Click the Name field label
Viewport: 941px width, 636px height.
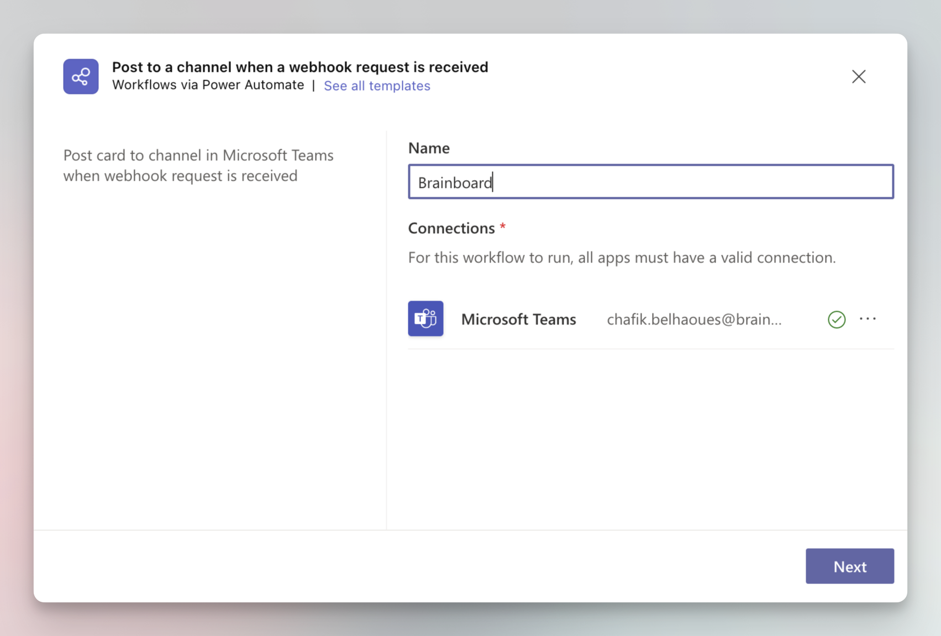tap(429, 148)
